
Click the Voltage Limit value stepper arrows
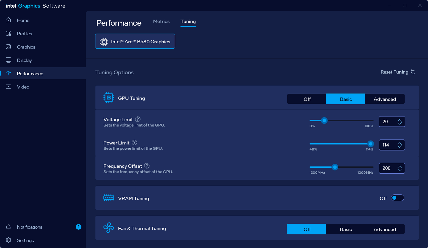[x=400, y=122]
